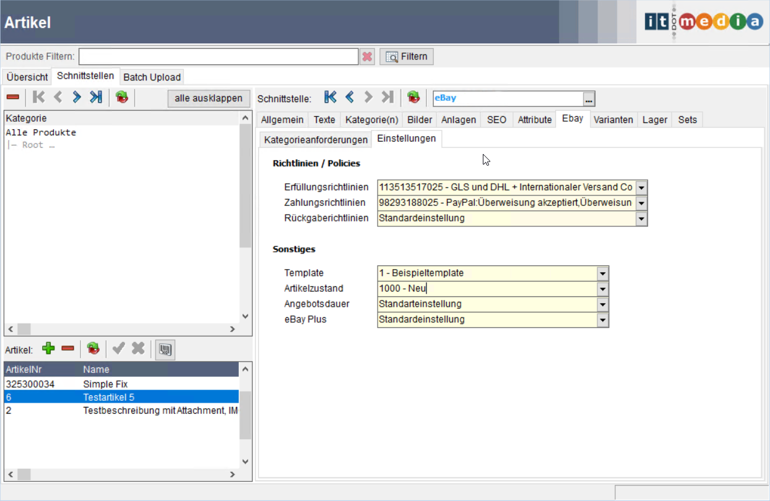This screenshot has height=501, width=770.
Task: Open the Erfüllungsrichtlinien dropdown
Action: click(641, 187)
